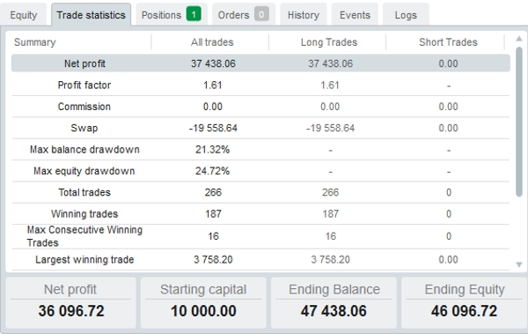Image resolution: width=528 pixels, height=334 pixels.
Task: Select the Max Consecutive Winning Trades label
Action: pos(84,236)
